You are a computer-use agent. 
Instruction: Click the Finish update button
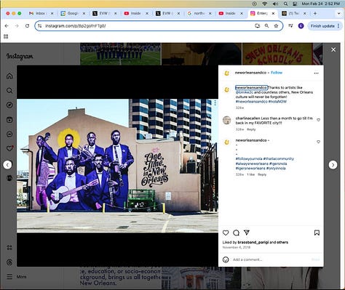pos(325,26)
